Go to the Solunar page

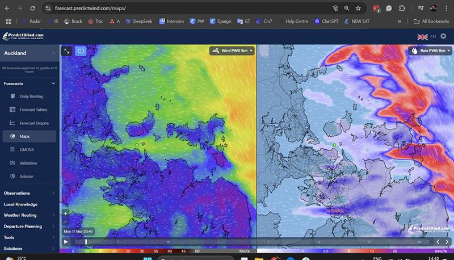pyautogui.click(x=26, y=177)
